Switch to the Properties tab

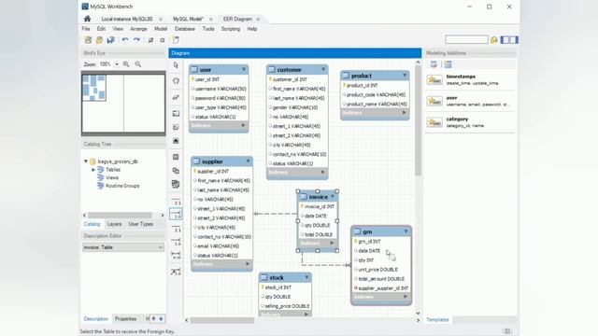(125, 319)
